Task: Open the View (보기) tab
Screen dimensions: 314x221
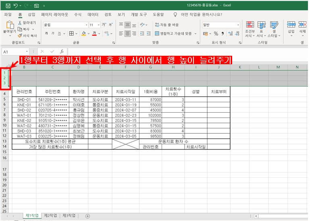Action: tap(121, 15)
